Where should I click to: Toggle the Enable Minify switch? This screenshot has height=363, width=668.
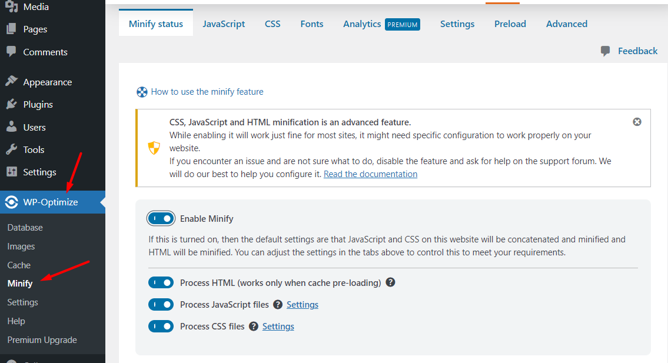coord(161,219)
